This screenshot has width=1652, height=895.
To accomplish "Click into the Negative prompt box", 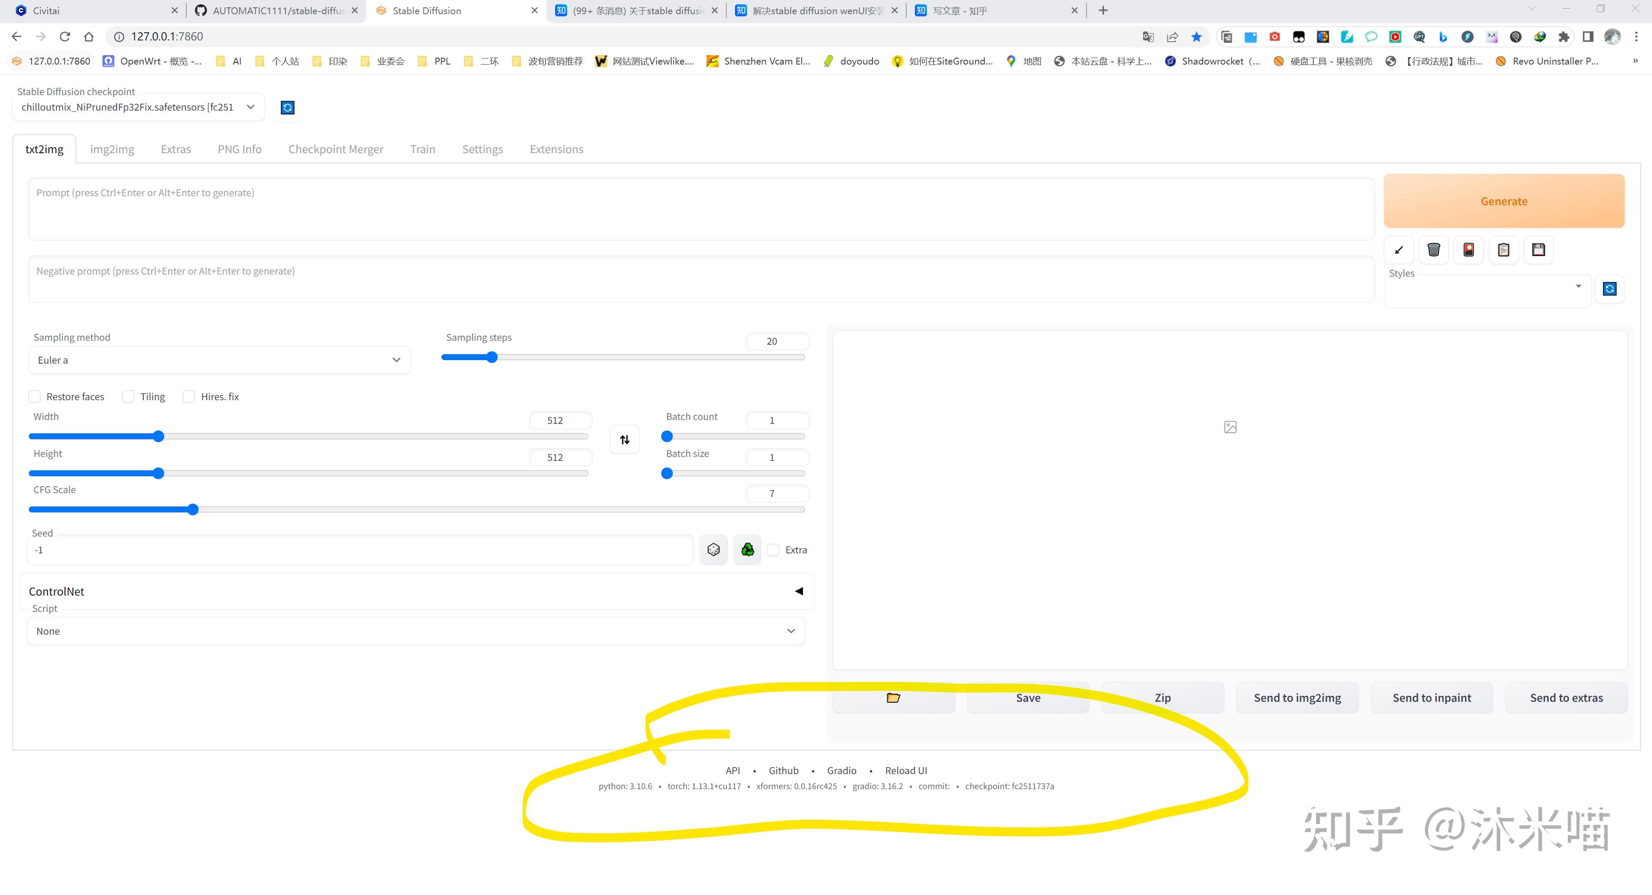I will 701,279.
